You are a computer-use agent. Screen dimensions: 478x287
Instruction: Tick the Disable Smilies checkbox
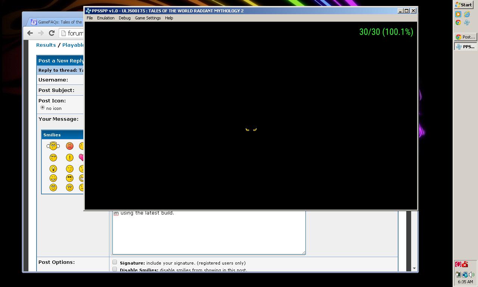pyautogui.click(x=115, y=269)
